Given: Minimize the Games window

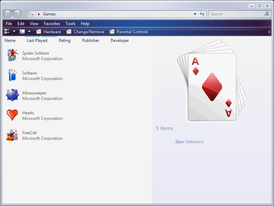Looking at the screenshot, I should pyautogui.click(x=252, y=6).
